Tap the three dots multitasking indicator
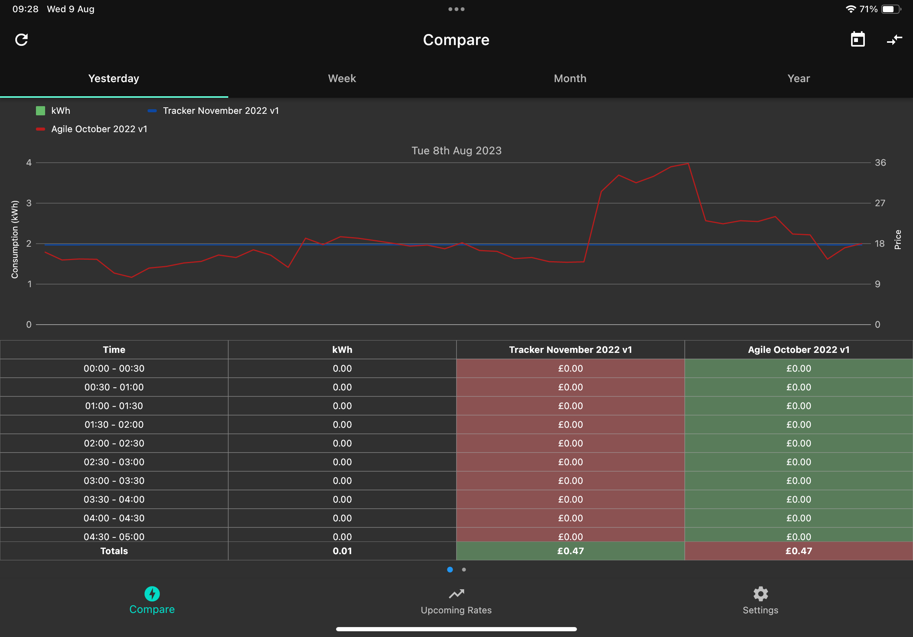913x637 pixels. [x=456, y=9]
